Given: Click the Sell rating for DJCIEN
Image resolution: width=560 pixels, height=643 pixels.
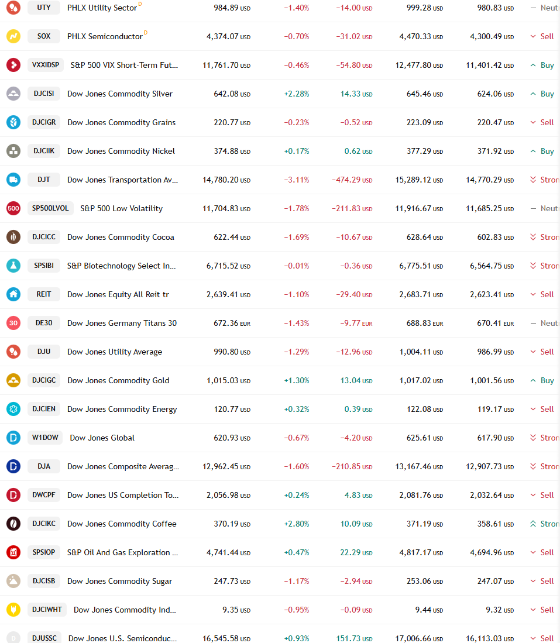Looking at the screenshot, I should click(542, 409).
